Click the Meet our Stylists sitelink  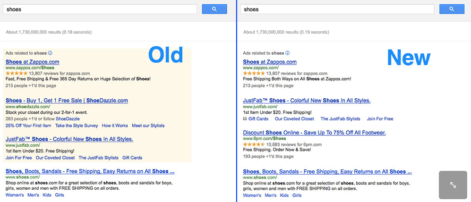tap(148, 126)
